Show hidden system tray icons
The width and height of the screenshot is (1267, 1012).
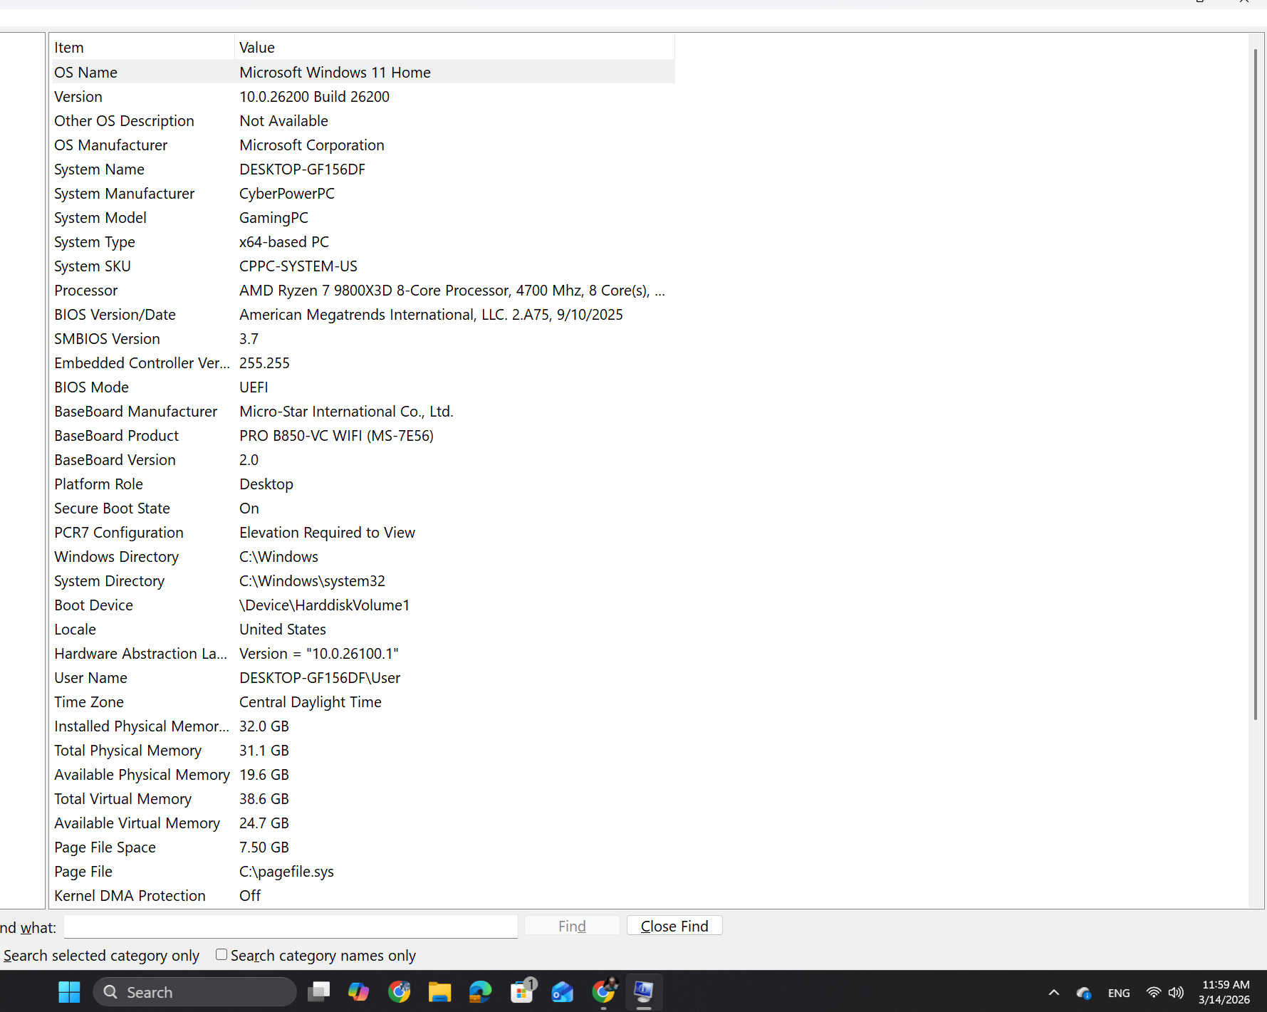point(1054,993)
